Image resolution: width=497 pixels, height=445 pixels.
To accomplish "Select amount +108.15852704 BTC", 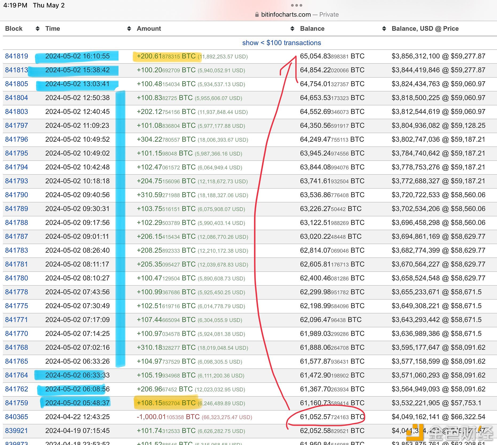I will tap(166, 403).
